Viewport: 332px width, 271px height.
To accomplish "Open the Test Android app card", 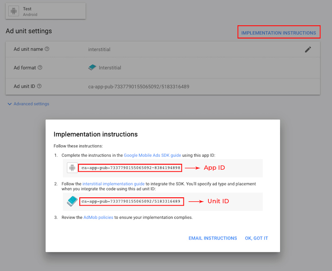I will point(46,11).
